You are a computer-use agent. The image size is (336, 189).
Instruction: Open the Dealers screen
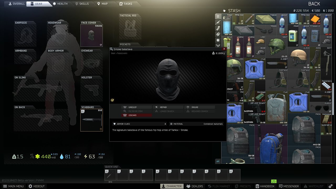point(195,186)
